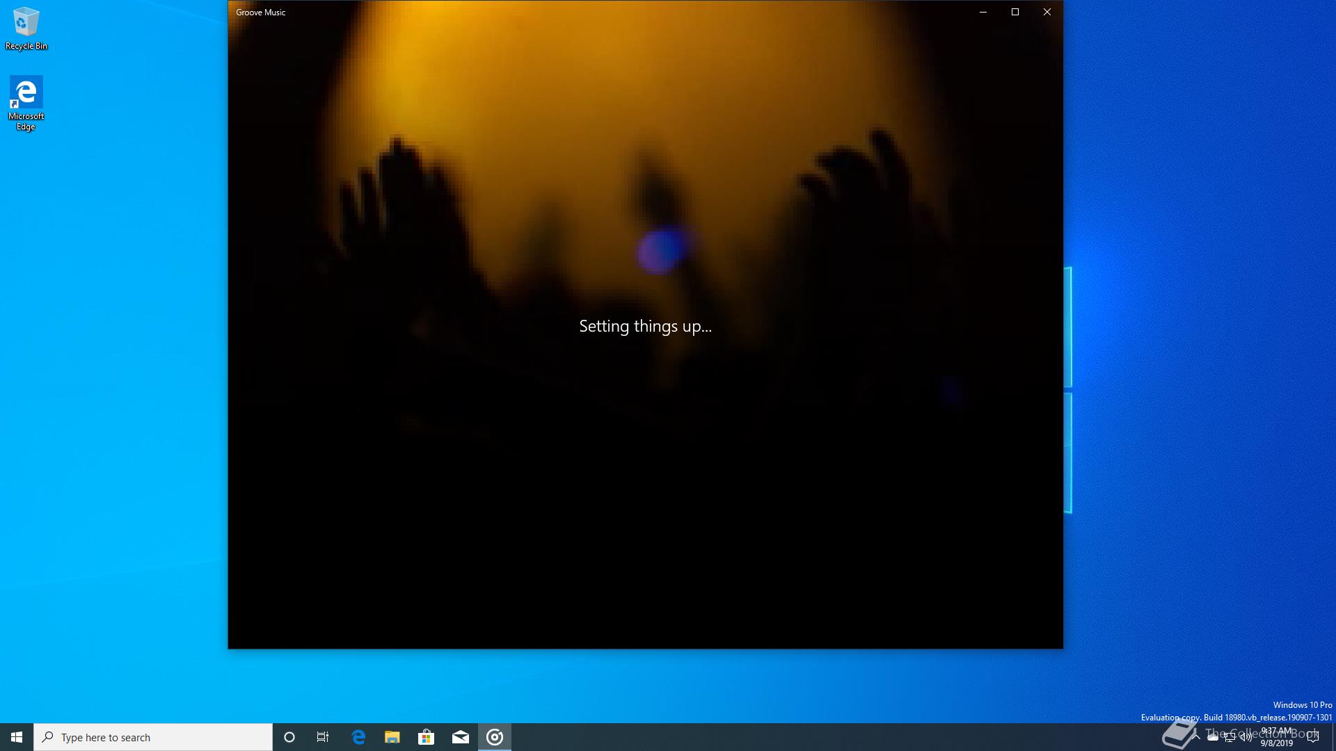Open File Explorer from the taskbar
This screenshot has width=1336, height=751.
(392, 737)
